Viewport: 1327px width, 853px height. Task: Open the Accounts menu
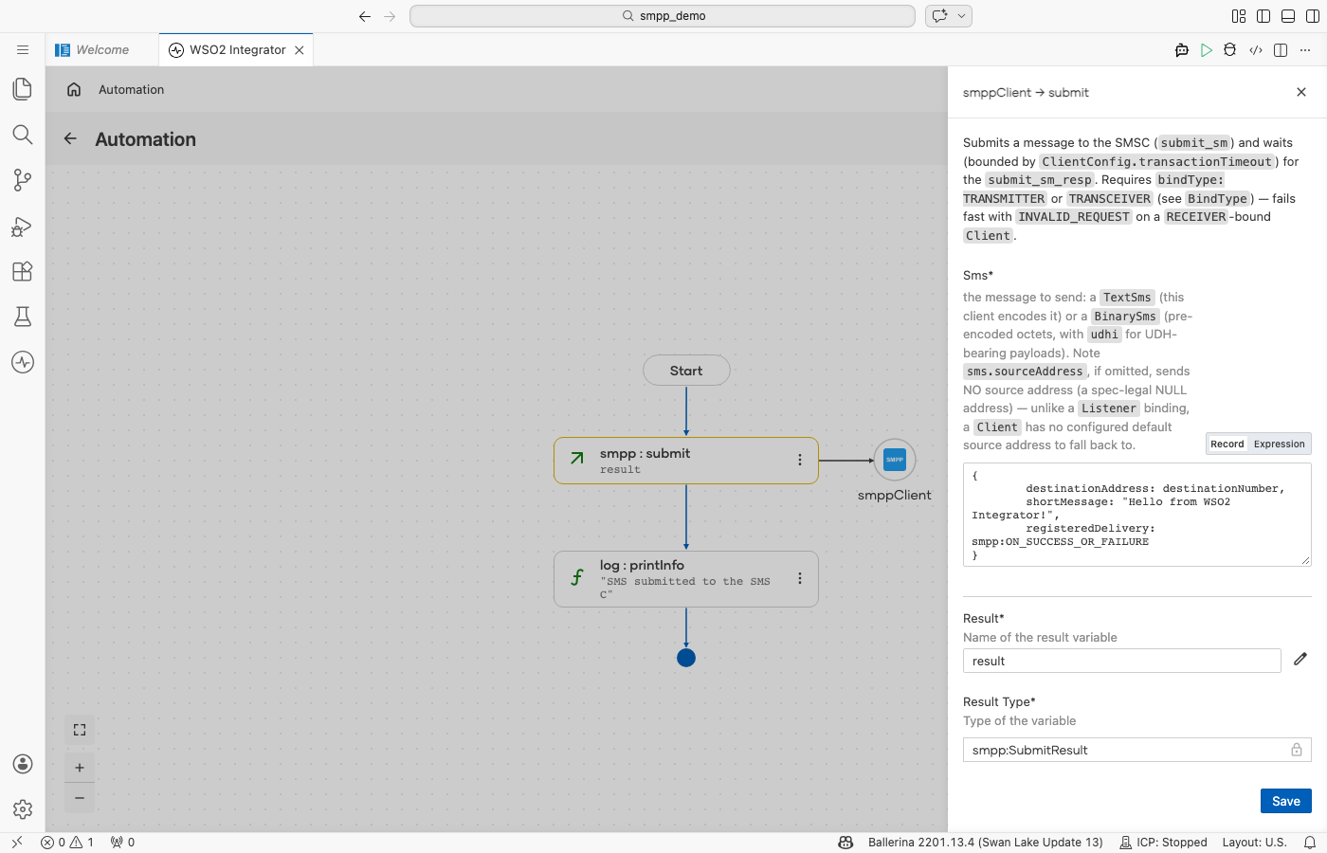point(23,764)
